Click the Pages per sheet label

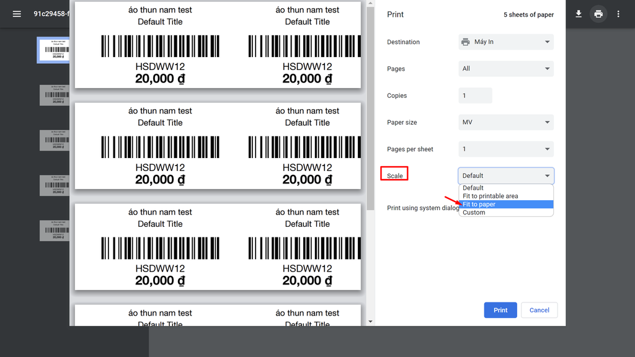tap(410, 149)
